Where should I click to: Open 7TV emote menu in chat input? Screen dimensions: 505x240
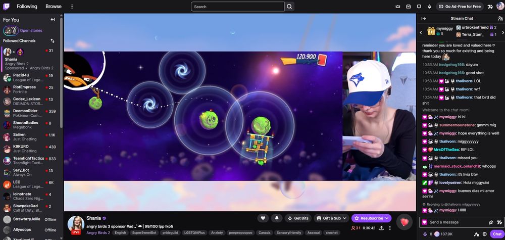(x=499, y=222)
